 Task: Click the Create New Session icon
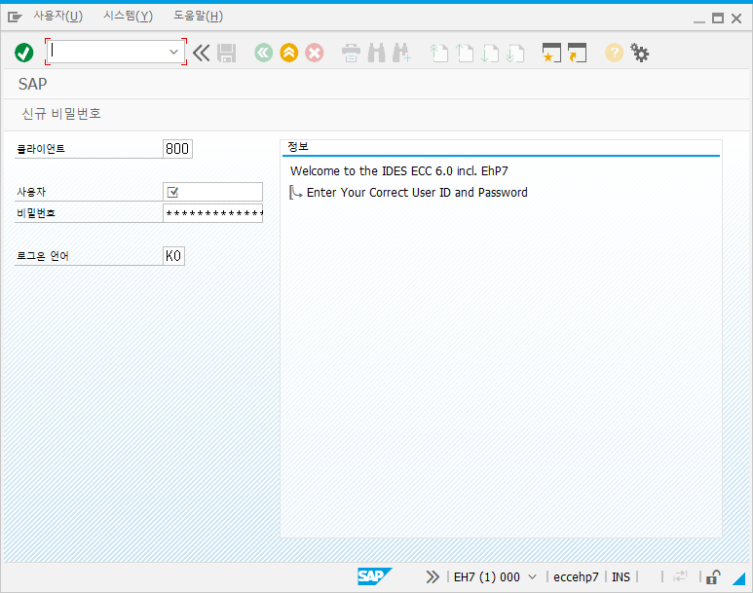tap(551, 53)
